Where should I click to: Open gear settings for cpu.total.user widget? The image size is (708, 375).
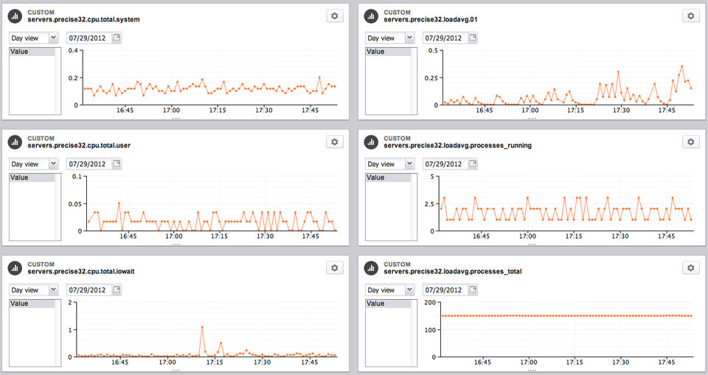335,141
